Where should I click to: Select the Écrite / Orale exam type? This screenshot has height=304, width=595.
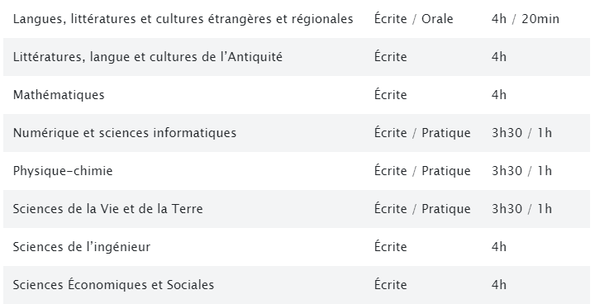[x=414, y=19]
